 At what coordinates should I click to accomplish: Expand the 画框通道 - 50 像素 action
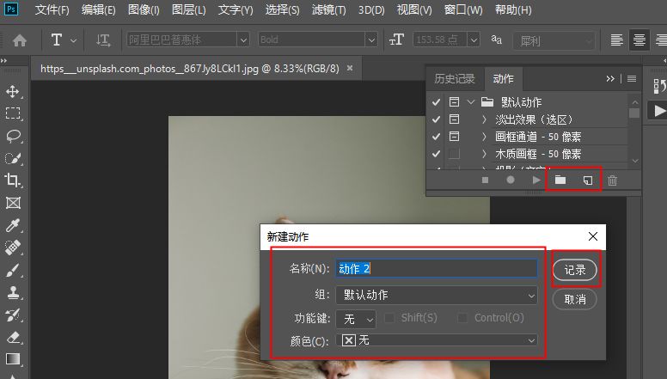484,137
